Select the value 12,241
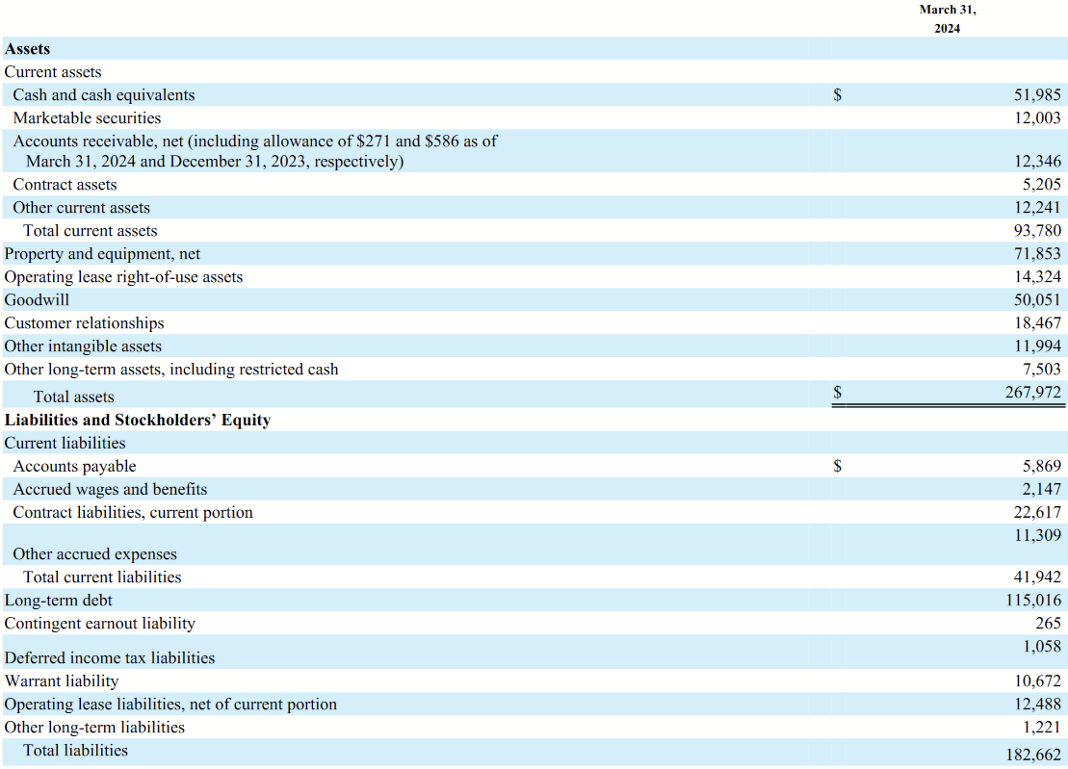This screenshot has width=1068, height=769. tap(1036, 208)
